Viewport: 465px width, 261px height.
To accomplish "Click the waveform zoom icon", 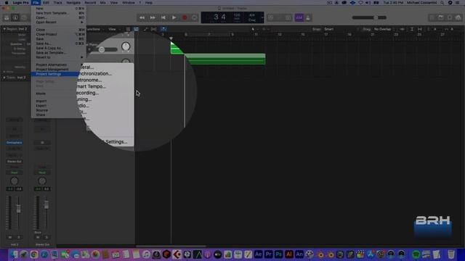I will pos(402,29).
